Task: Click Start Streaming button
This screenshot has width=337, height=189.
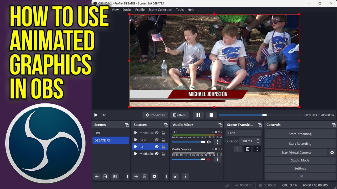Action: click(300, 134)
